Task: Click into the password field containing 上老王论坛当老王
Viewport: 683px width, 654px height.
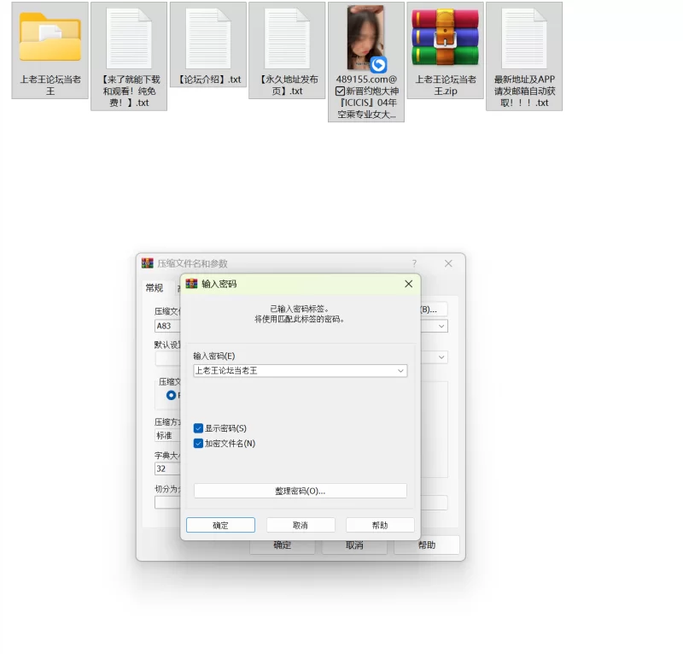Action: click(301, 371)
